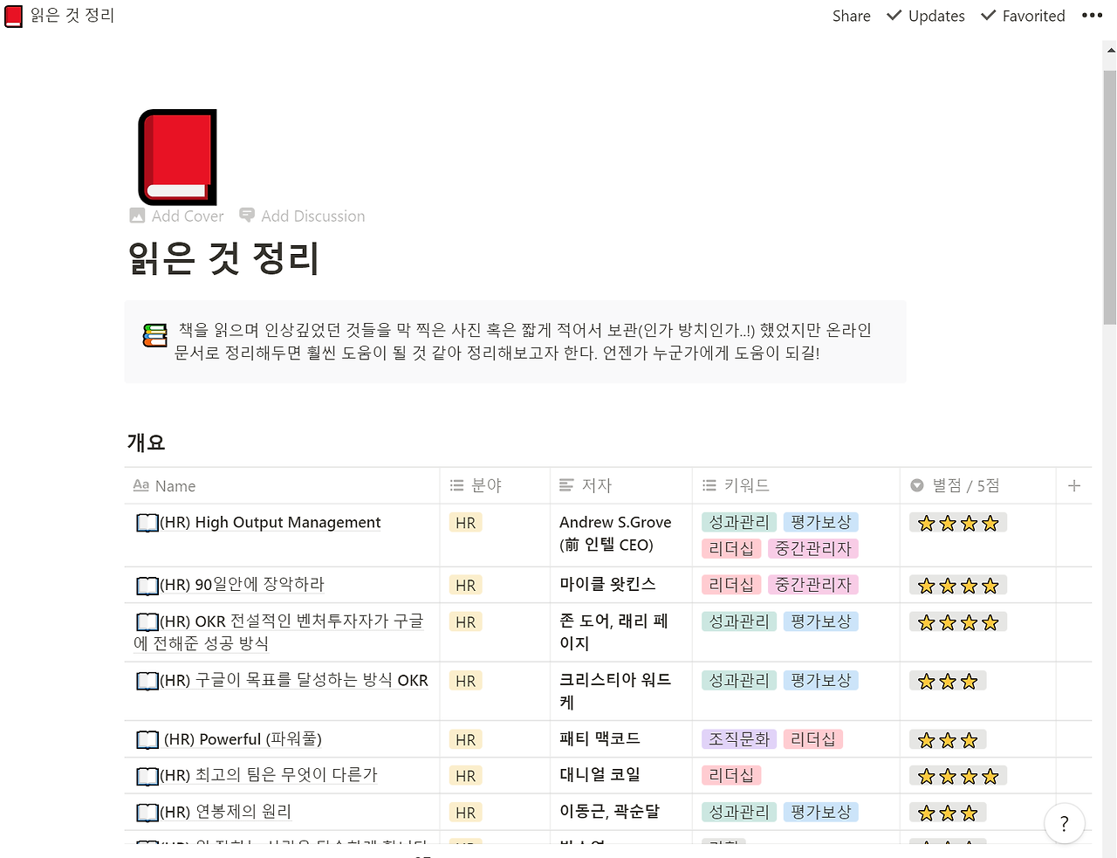Viewport: 1117px width, 858px height.
Task: Click the large red book page emoji
Action: click(x=177, y=157)
